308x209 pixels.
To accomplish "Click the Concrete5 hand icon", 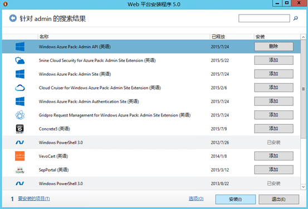I will pyautogui.click(x=20, y=129).
